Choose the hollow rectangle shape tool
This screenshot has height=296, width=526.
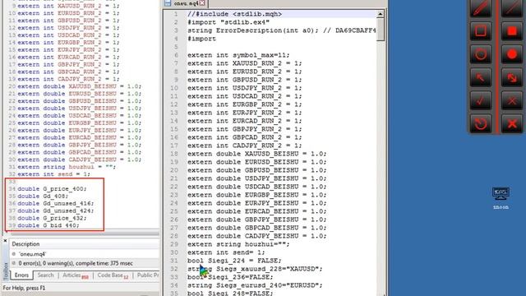point(480,31)
